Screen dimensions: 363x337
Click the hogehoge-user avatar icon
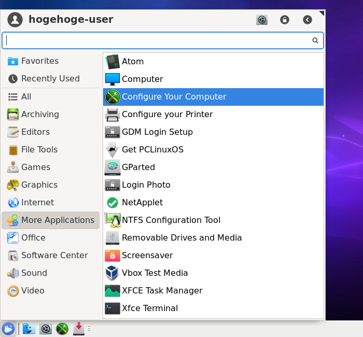click(x=15, y=20)
